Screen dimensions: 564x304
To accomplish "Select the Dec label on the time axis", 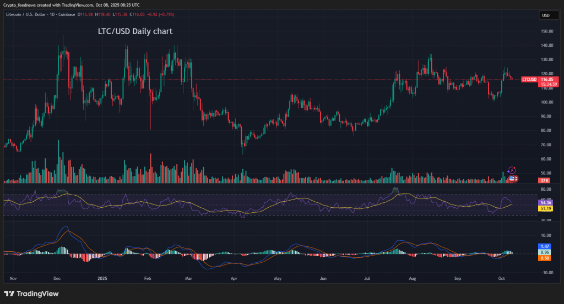I will point(58,279).
